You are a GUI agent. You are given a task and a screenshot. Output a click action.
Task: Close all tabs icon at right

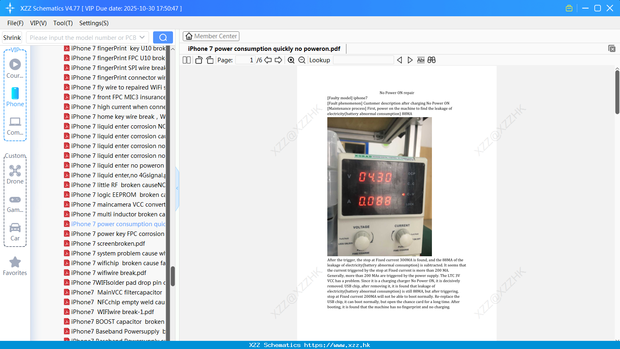coord(612,48)
